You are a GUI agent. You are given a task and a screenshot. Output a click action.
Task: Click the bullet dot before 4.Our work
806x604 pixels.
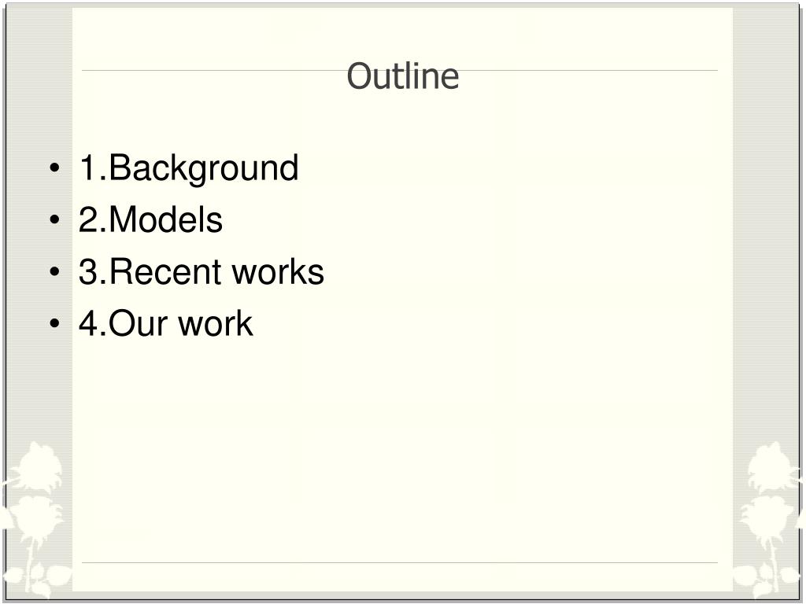click(55, 323)
